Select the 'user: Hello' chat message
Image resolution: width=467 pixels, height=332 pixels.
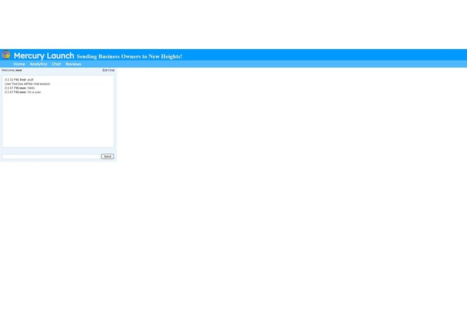(x=19, y=88)
